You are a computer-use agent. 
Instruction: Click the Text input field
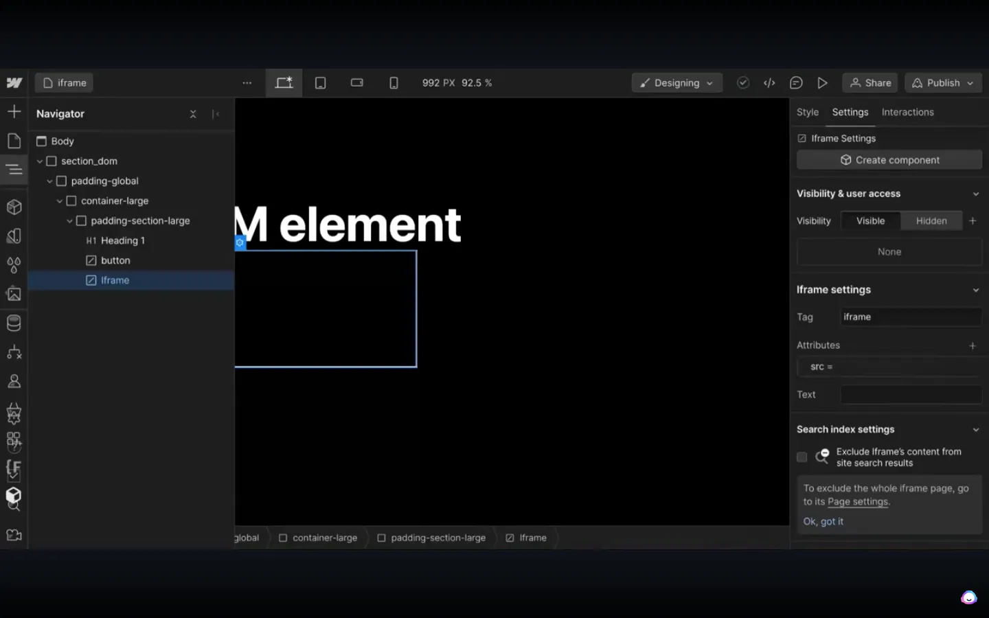point(911,395)
